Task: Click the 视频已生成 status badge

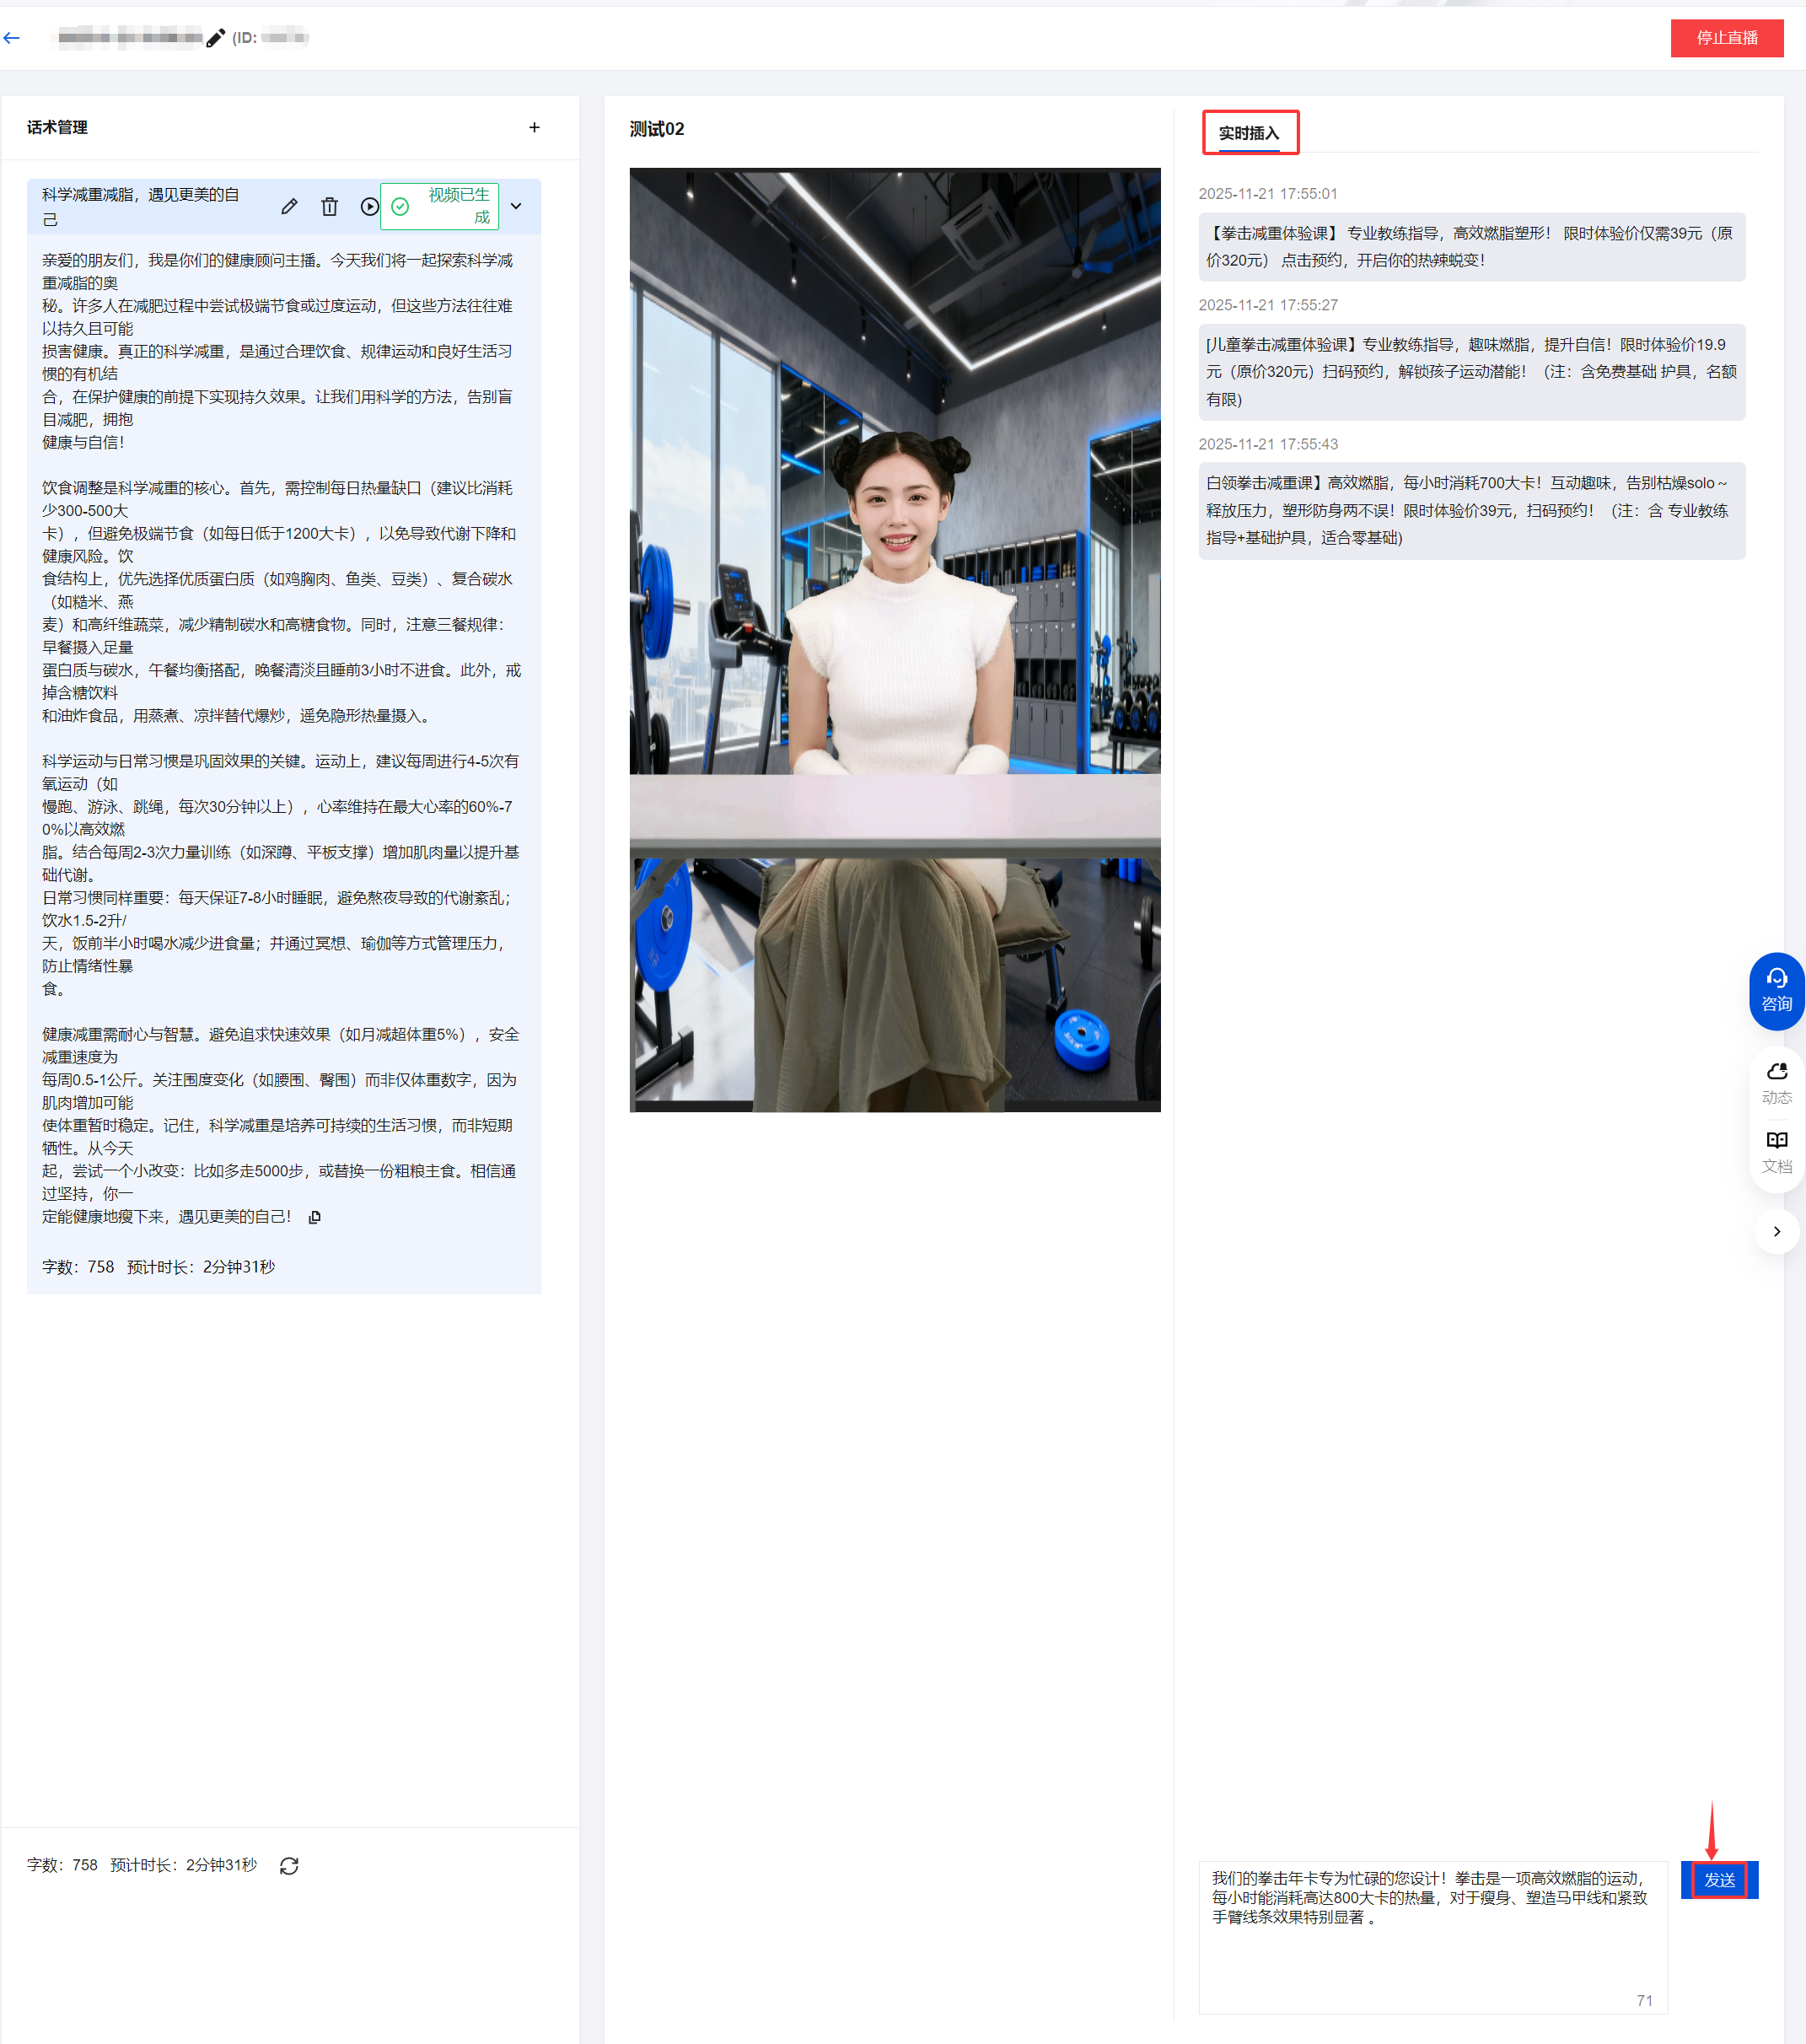Action: (440, 206)
